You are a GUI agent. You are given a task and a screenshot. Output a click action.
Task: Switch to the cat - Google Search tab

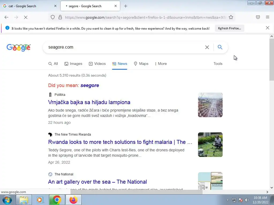click(x=30, y=6)
